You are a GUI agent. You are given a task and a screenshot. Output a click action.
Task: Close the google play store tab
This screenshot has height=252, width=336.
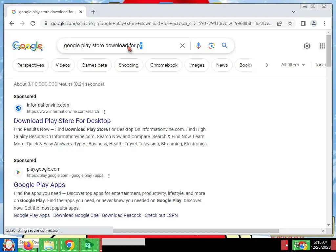click(x=81, y=12)
